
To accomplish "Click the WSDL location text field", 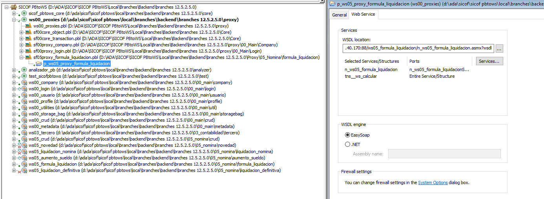I will point(418,49).
